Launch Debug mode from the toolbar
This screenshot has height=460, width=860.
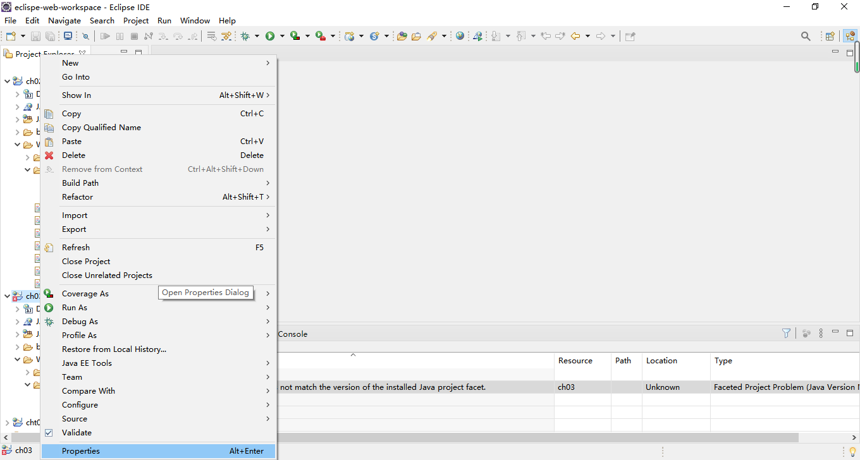coord(245,36)
